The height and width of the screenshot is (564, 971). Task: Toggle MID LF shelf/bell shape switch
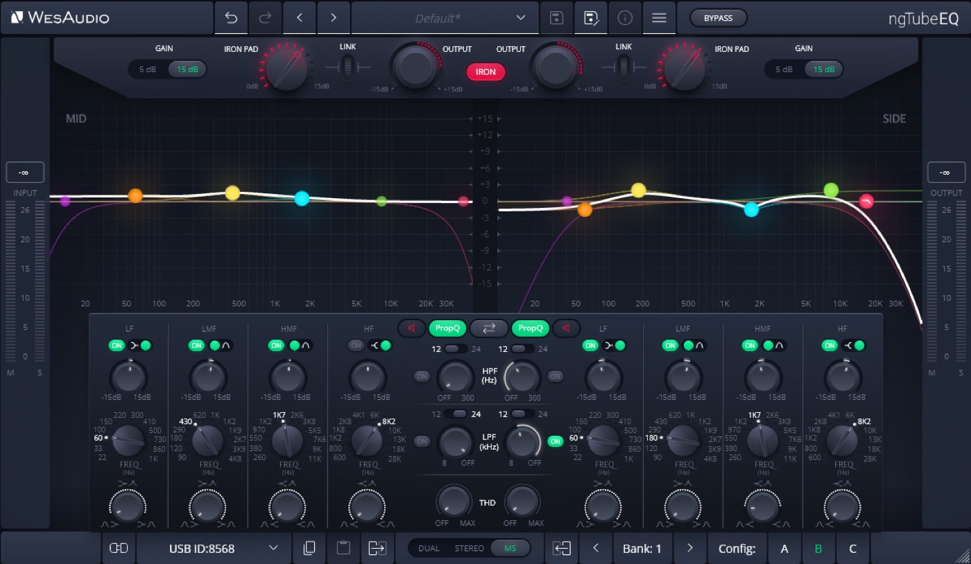tap(139, 345)
